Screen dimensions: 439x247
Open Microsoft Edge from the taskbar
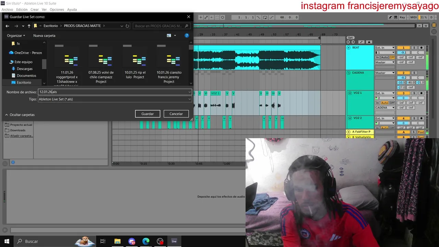(x=146, y=241)
